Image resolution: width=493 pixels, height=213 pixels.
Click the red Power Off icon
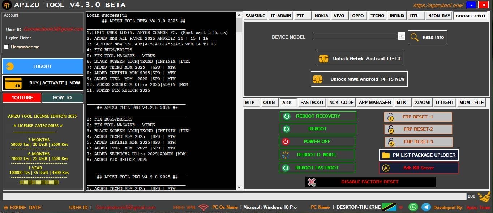pyautogui.click(x=286, y=141)
